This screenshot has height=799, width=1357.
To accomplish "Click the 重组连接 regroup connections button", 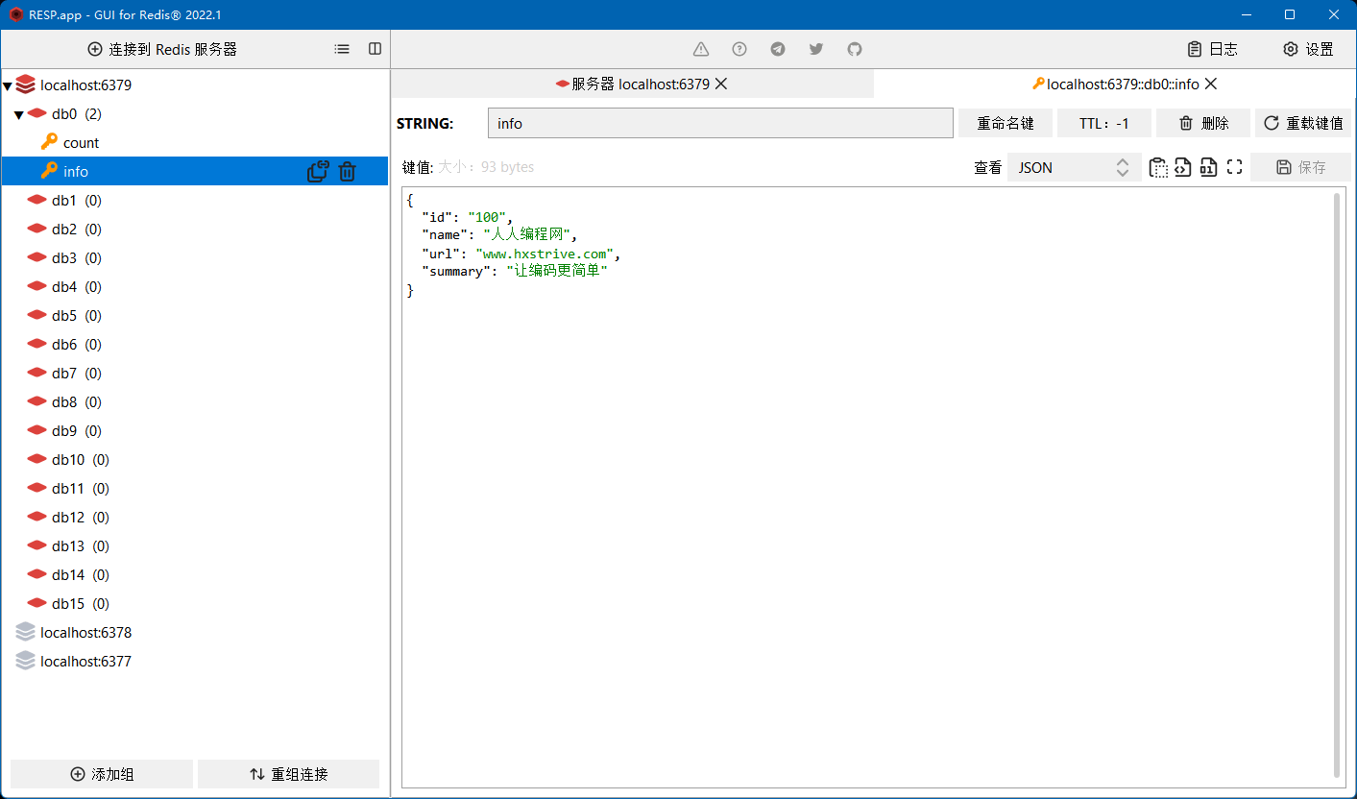I will point(288,774).
